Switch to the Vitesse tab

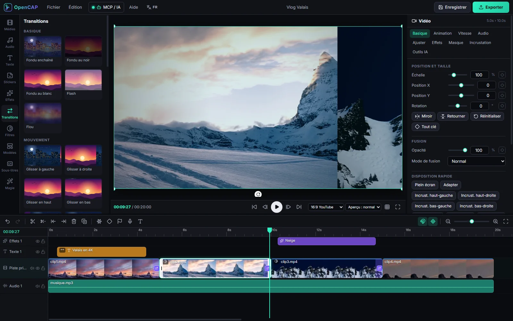point(465,33)
